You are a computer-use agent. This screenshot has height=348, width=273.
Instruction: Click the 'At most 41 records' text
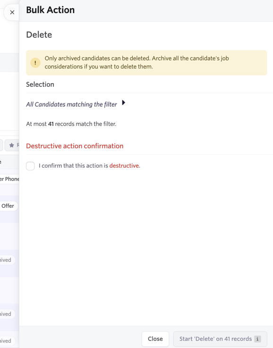point(71,124)
